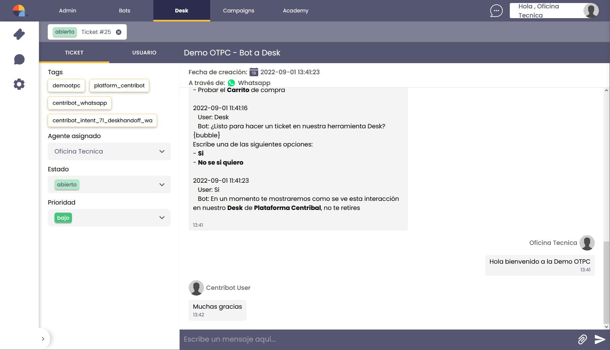This screenshot has height=350, width=610.
Task: Send the message with arrow icon
Action: pyautogui.click(x=600, y=339)
